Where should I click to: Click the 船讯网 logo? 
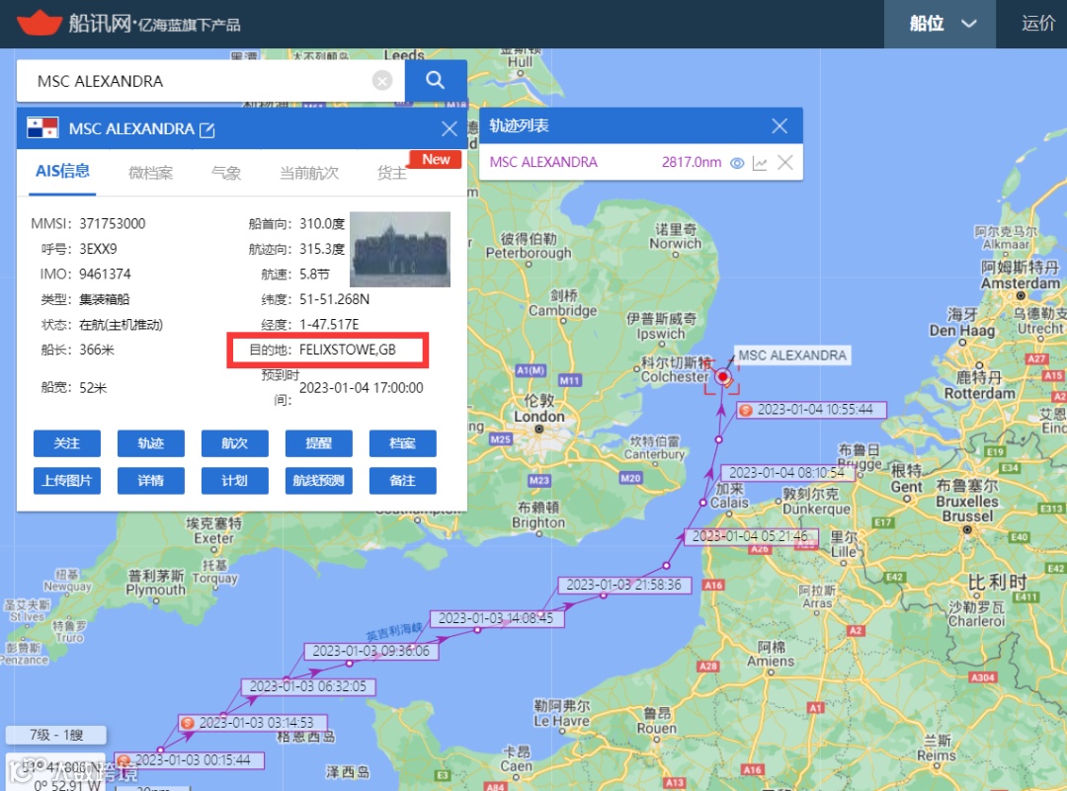(x=128, y=24)
